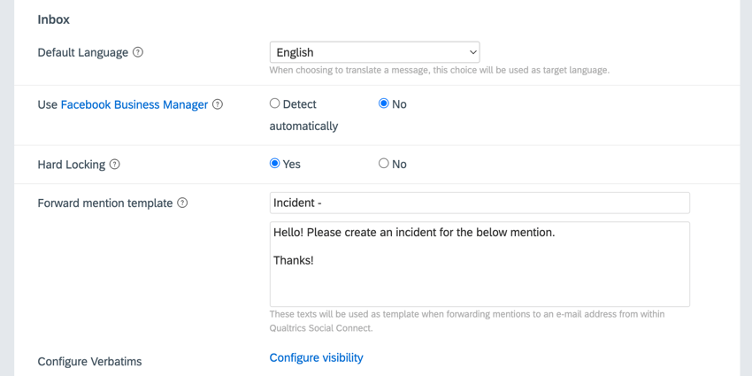This screenshot has width=752, height=376.
Task: Follow the Facebook Business Manager link
Action: 134,104
